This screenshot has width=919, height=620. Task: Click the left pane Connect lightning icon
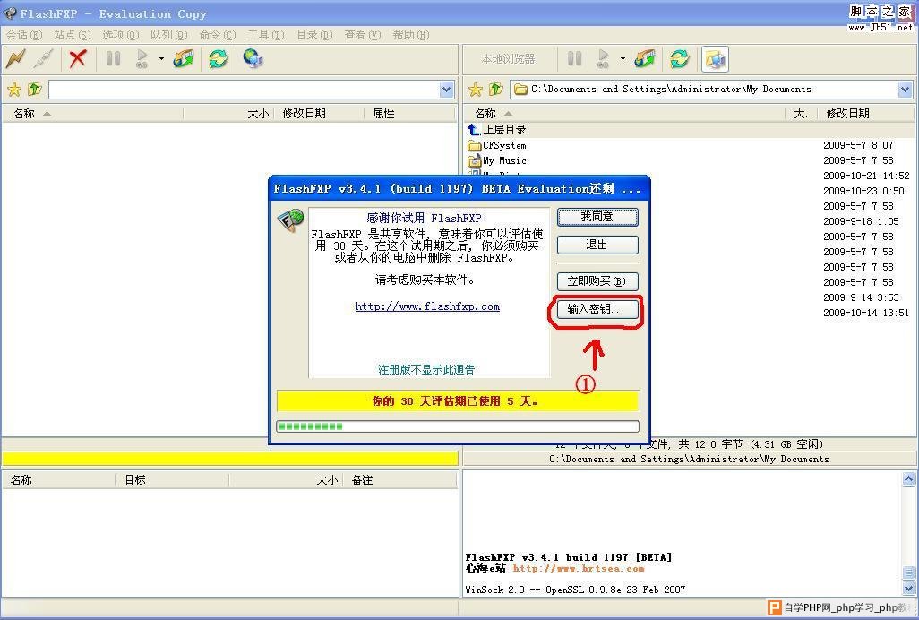click(x=16, y=58)
